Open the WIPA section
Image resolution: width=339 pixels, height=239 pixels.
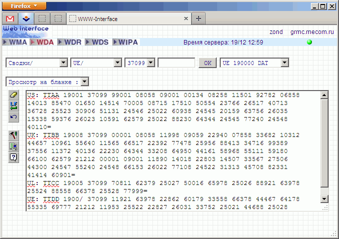125,42
